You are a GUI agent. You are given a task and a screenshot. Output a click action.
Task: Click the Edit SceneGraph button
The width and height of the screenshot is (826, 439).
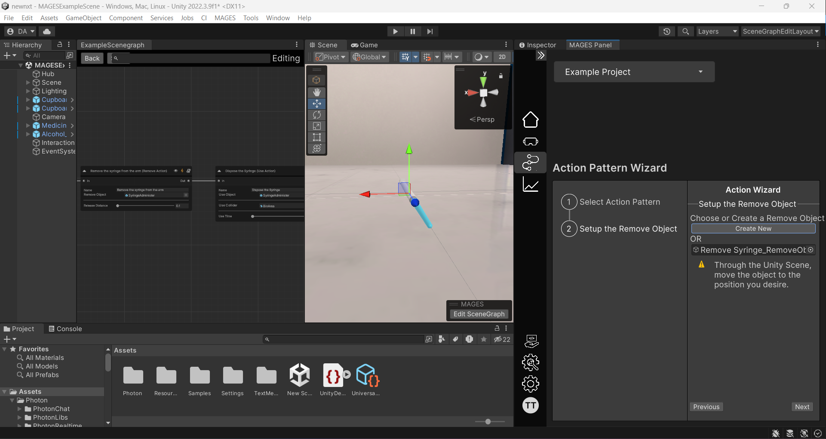[479, 314]
